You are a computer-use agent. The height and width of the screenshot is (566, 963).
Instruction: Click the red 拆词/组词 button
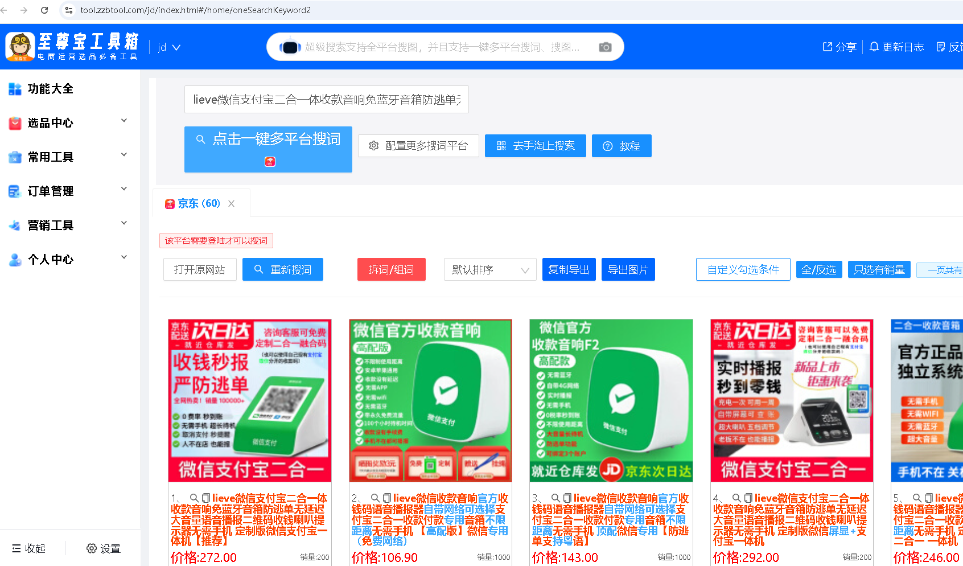tap(391, 269)
